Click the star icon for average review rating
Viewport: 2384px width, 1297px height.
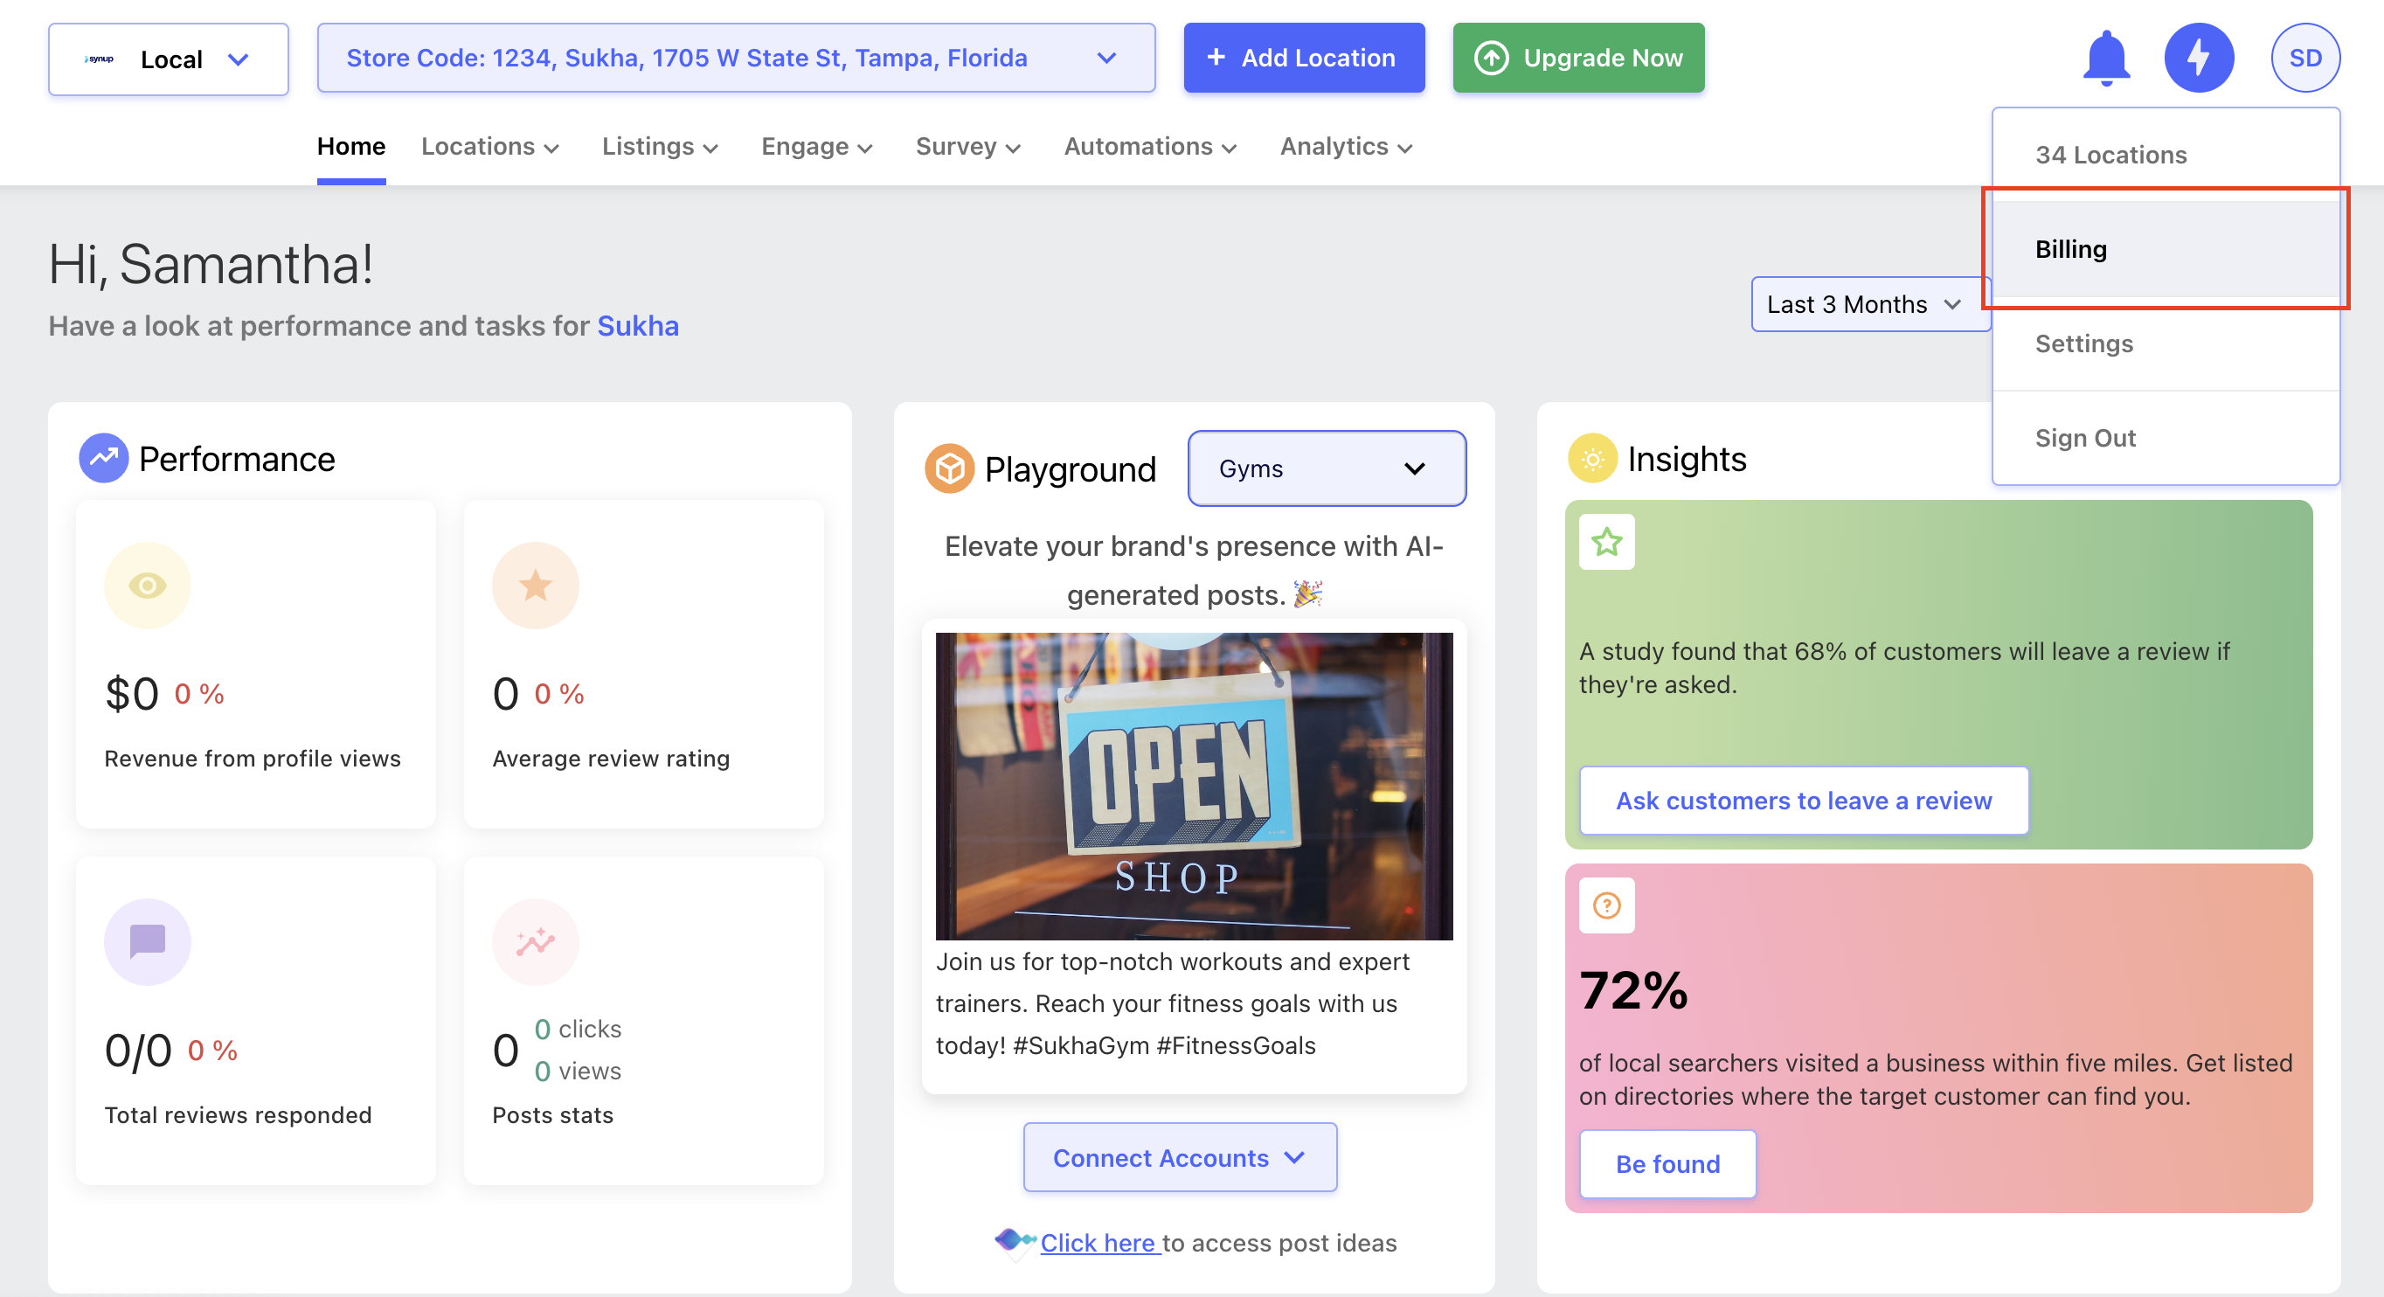point(535,585)
